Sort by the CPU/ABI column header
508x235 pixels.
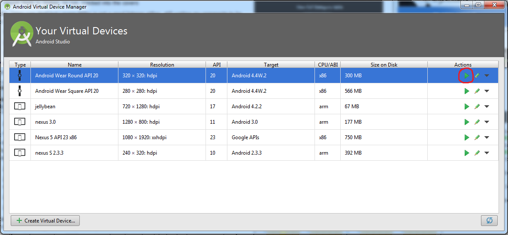click(x=327, y=64)
